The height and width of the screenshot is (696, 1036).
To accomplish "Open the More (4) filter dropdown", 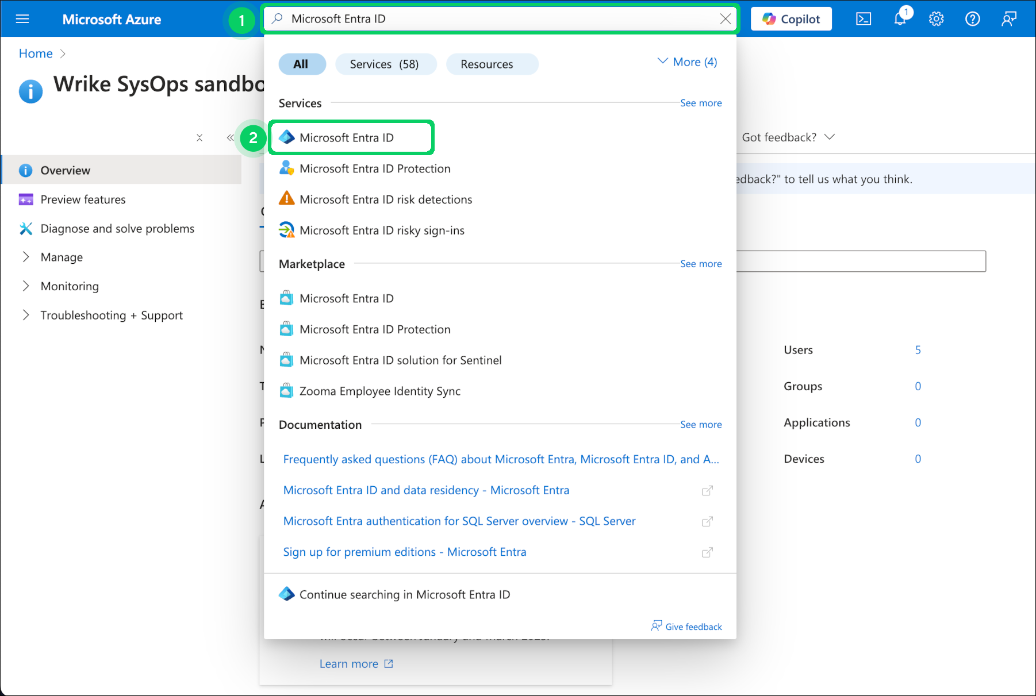I will tap(688, 62).
